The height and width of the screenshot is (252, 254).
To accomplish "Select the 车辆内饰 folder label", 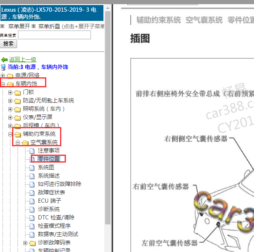I will coord(26,84).
